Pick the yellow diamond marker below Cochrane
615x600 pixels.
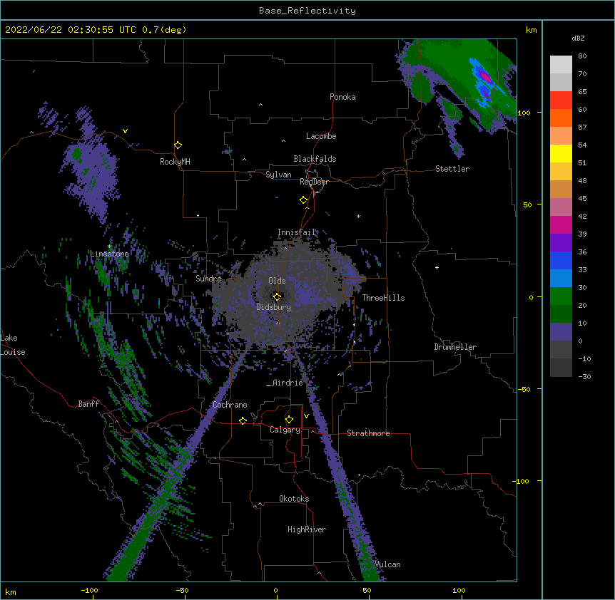pyautogui.click(x=243, y=420)
